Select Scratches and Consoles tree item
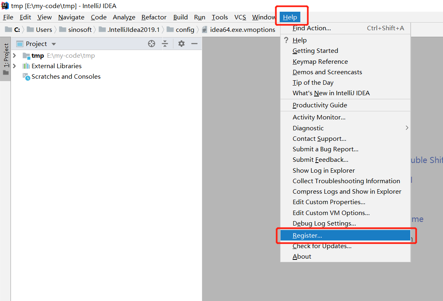The width and height of the screenshot is (443, 301). click(66, 77)
